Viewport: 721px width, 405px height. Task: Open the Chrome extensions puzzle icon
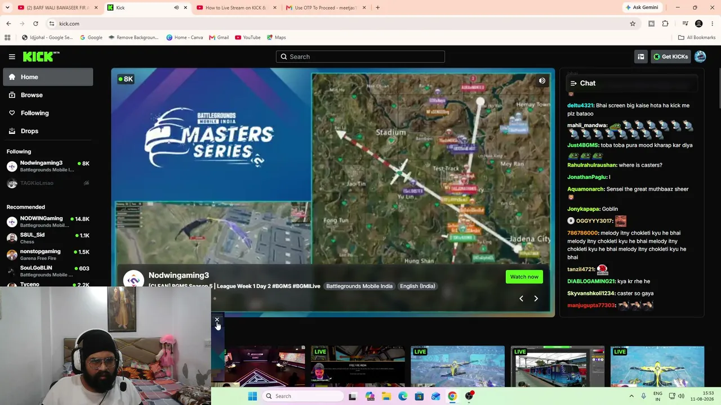(x=665, y=24)
